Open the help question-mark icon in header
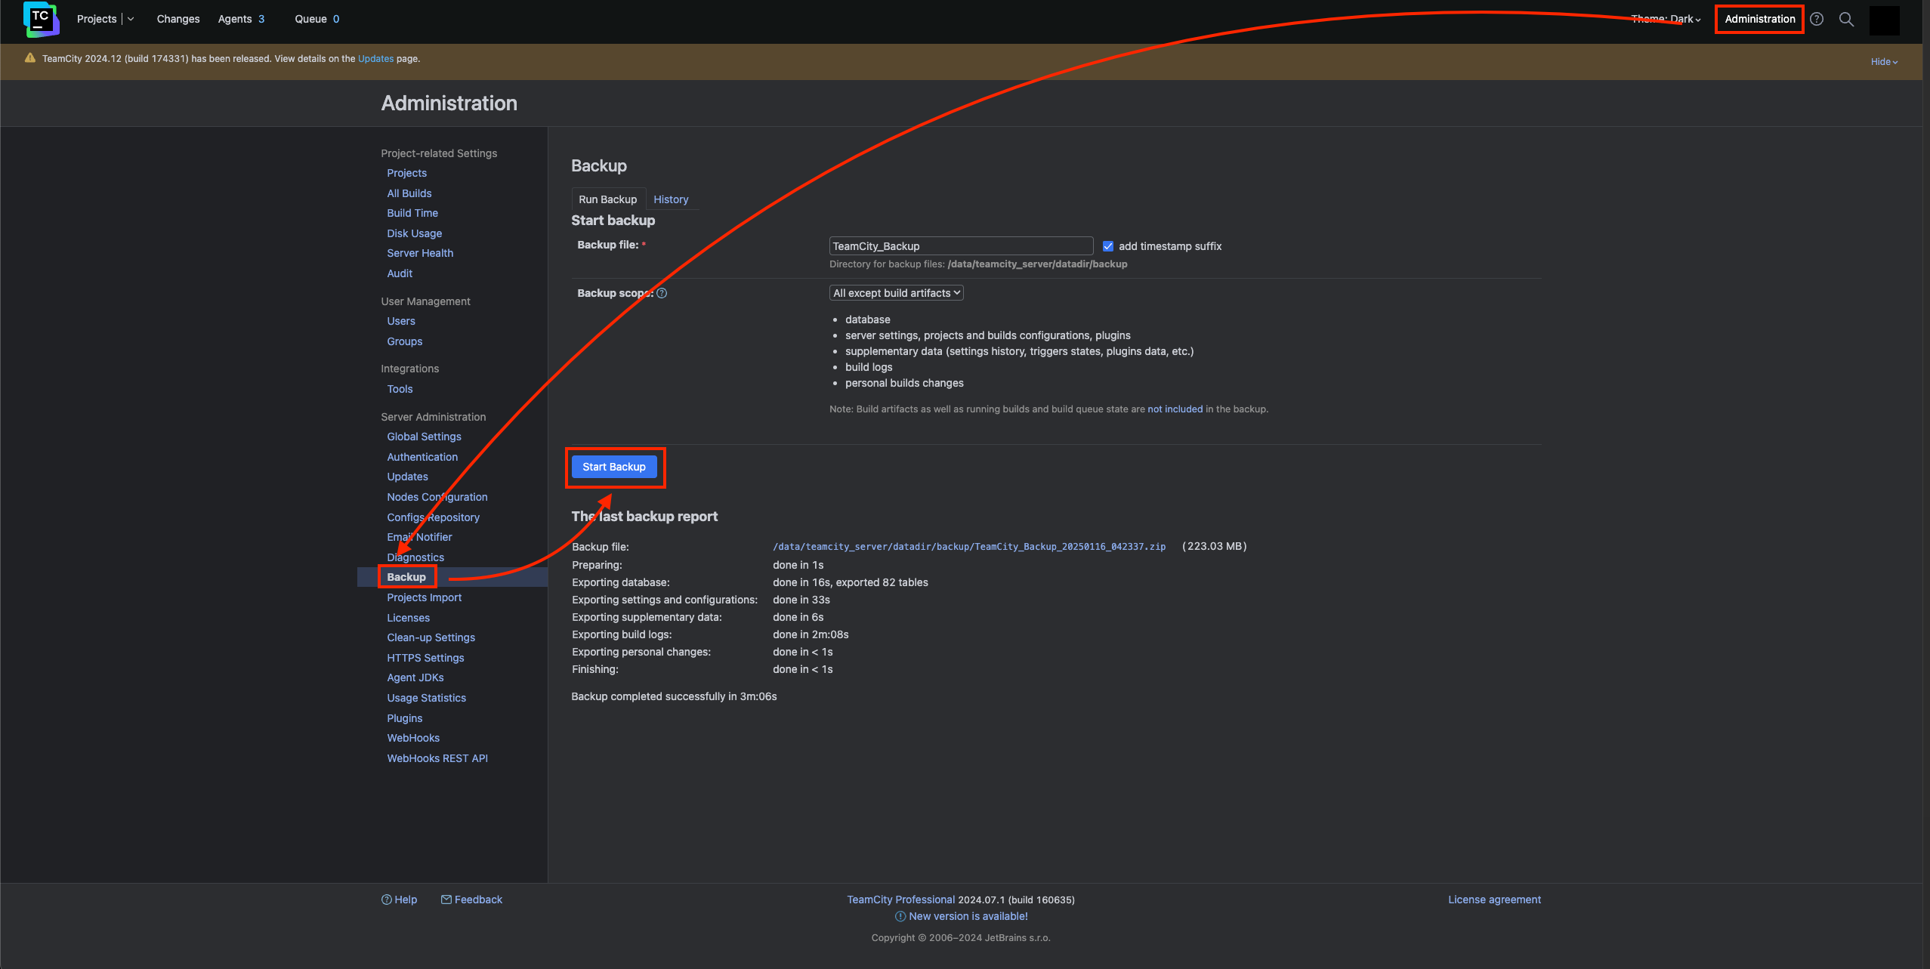Image resolution: width=1930 pixels, height=969 pixels. 1817,20
